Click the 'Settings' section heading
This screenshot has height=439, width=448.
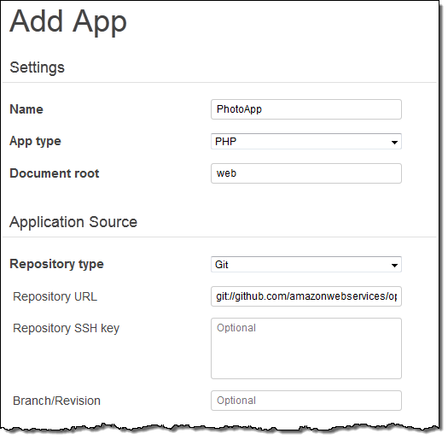38,67
